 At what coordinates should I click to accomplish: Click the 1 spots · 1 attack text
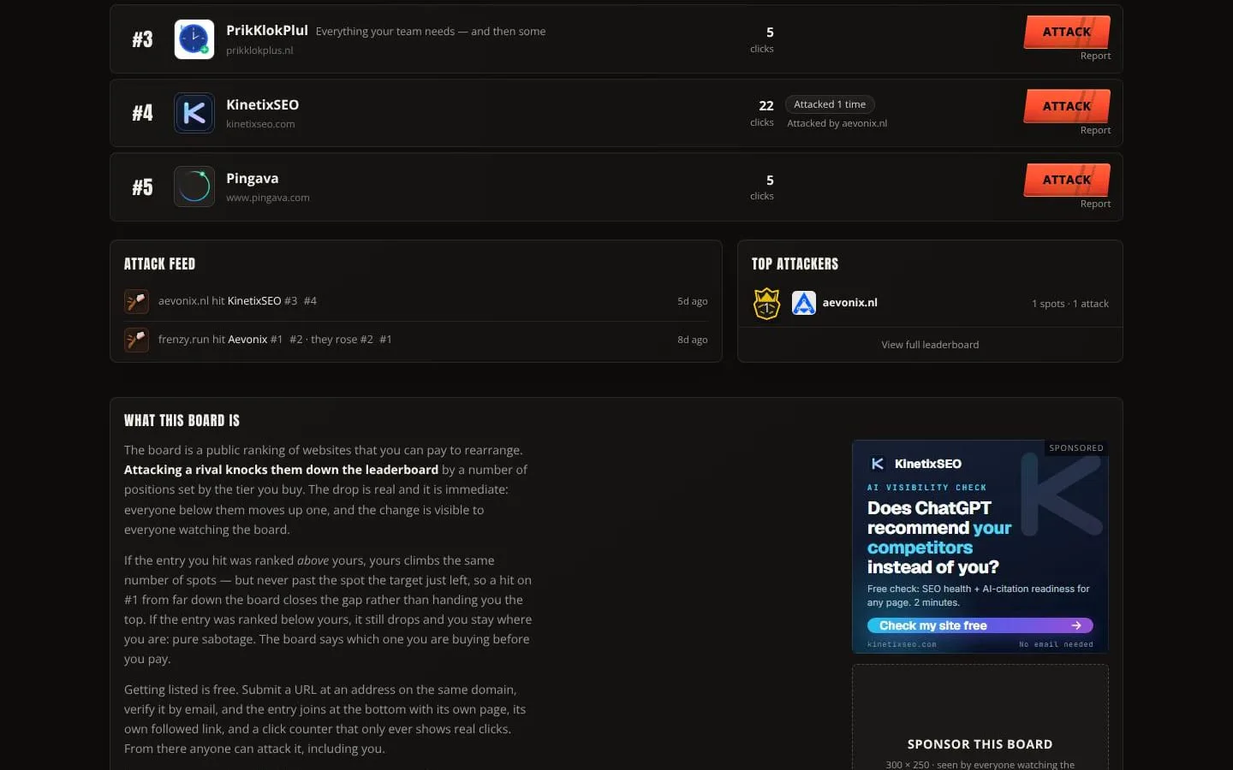[x=1070, y=304]
